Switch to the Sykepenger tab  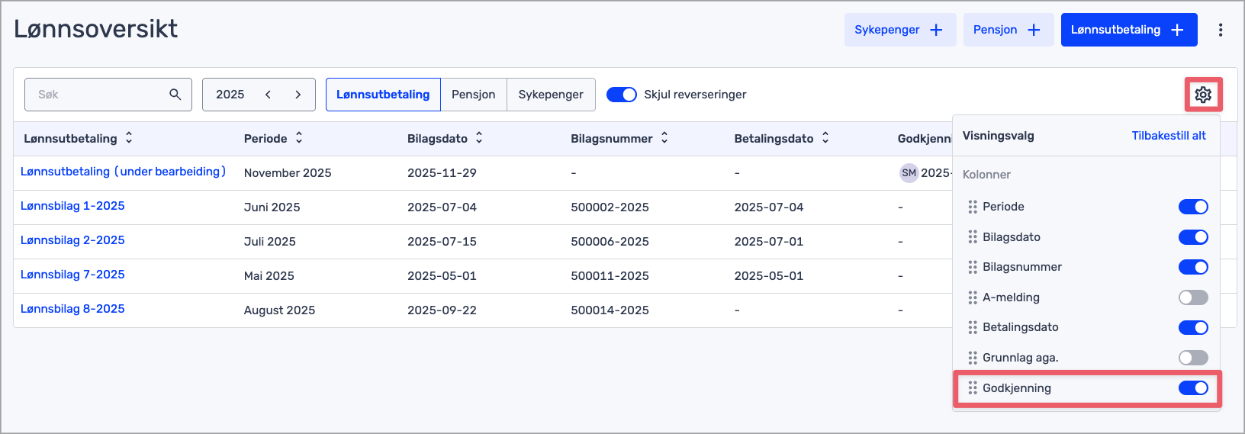(551, 95)
